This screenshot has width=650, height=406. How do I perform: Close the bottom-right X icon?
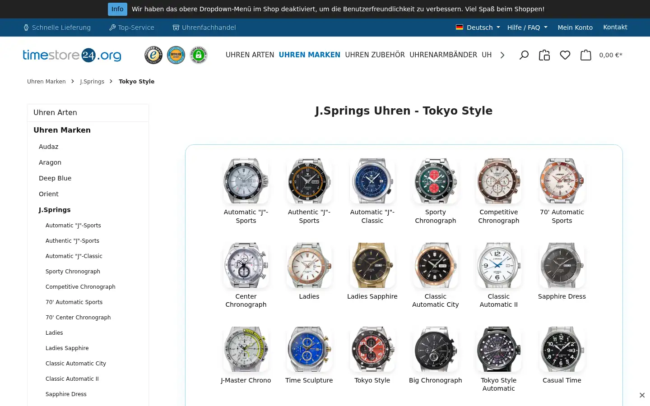click(642, 395)
